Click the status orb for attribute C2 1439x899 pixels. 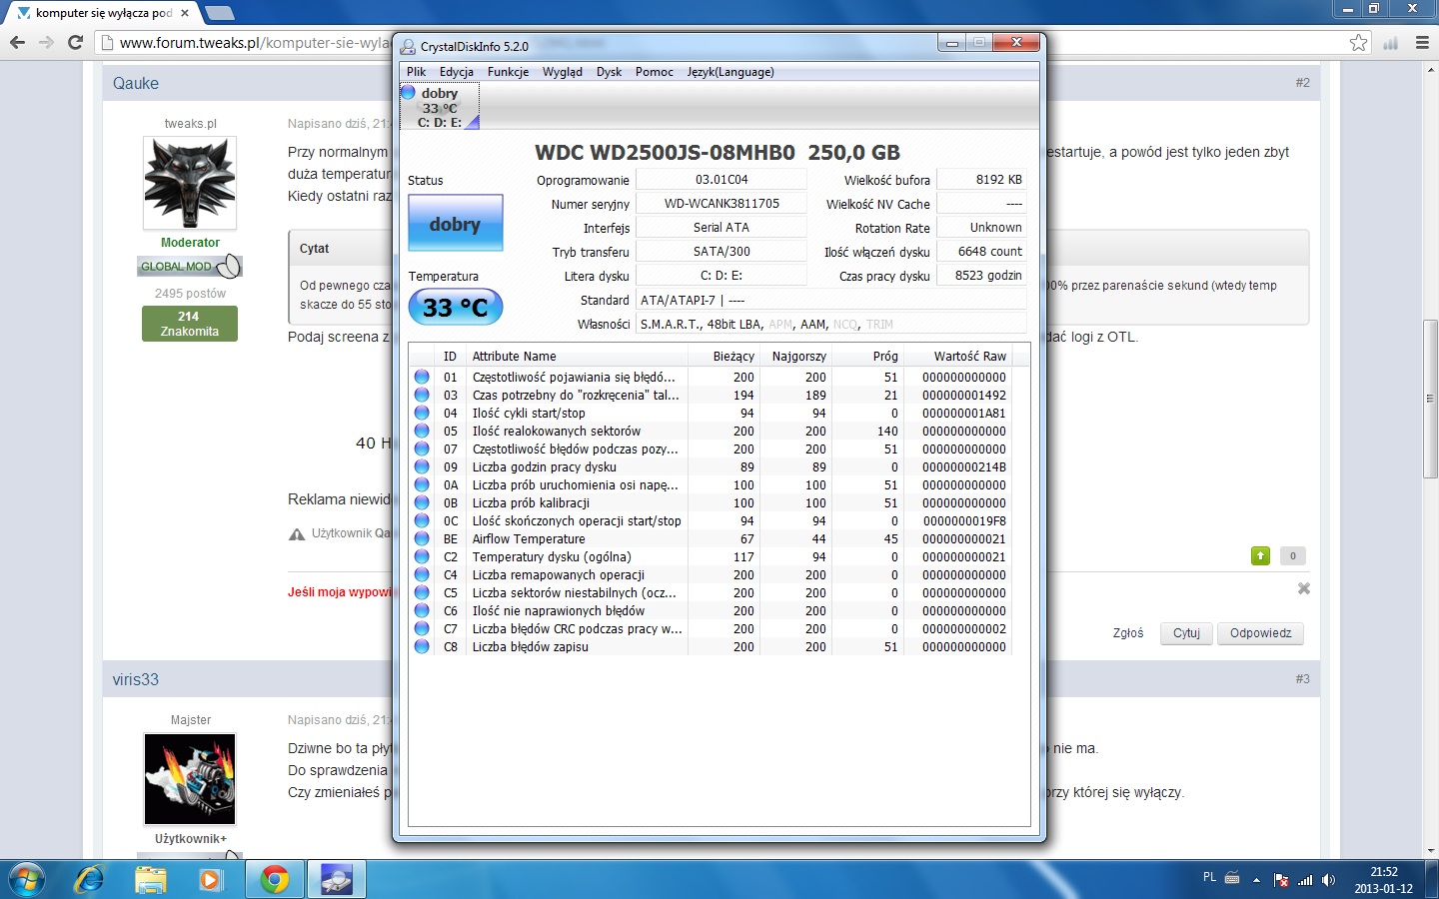coord(422,557)
